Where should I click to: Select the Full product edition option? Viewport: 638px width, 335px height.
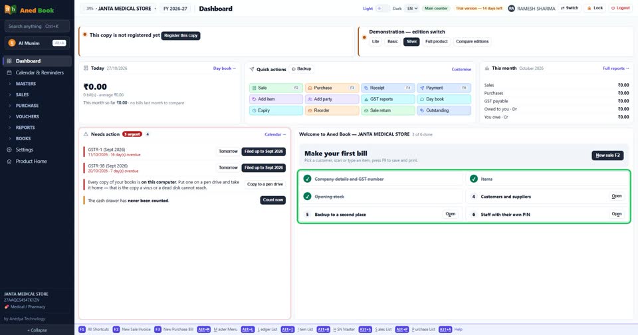(x=437, y=41)
